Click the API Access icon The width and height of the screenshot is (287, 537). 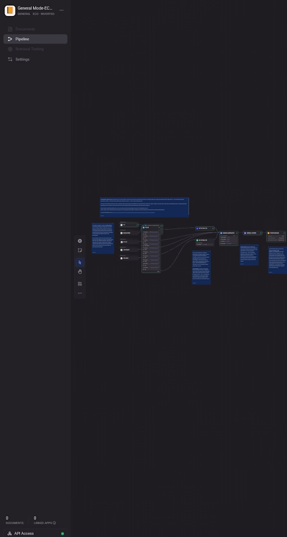pos(10,533)
